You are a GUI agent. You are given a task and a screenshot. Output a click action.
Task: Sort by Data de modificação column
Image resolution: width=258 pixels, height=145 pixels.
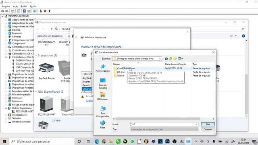click(175, 64)
